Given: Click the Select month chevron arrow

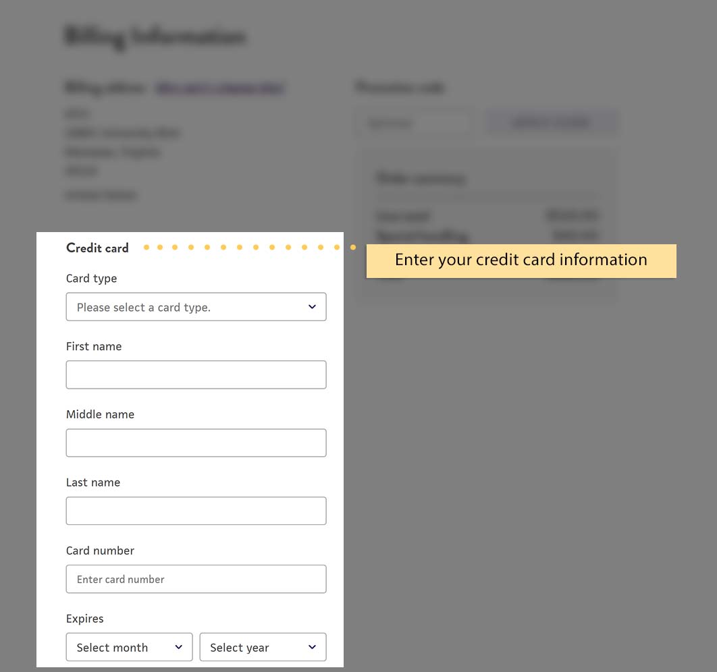Looking at the screenshot, I should [178, 647].
